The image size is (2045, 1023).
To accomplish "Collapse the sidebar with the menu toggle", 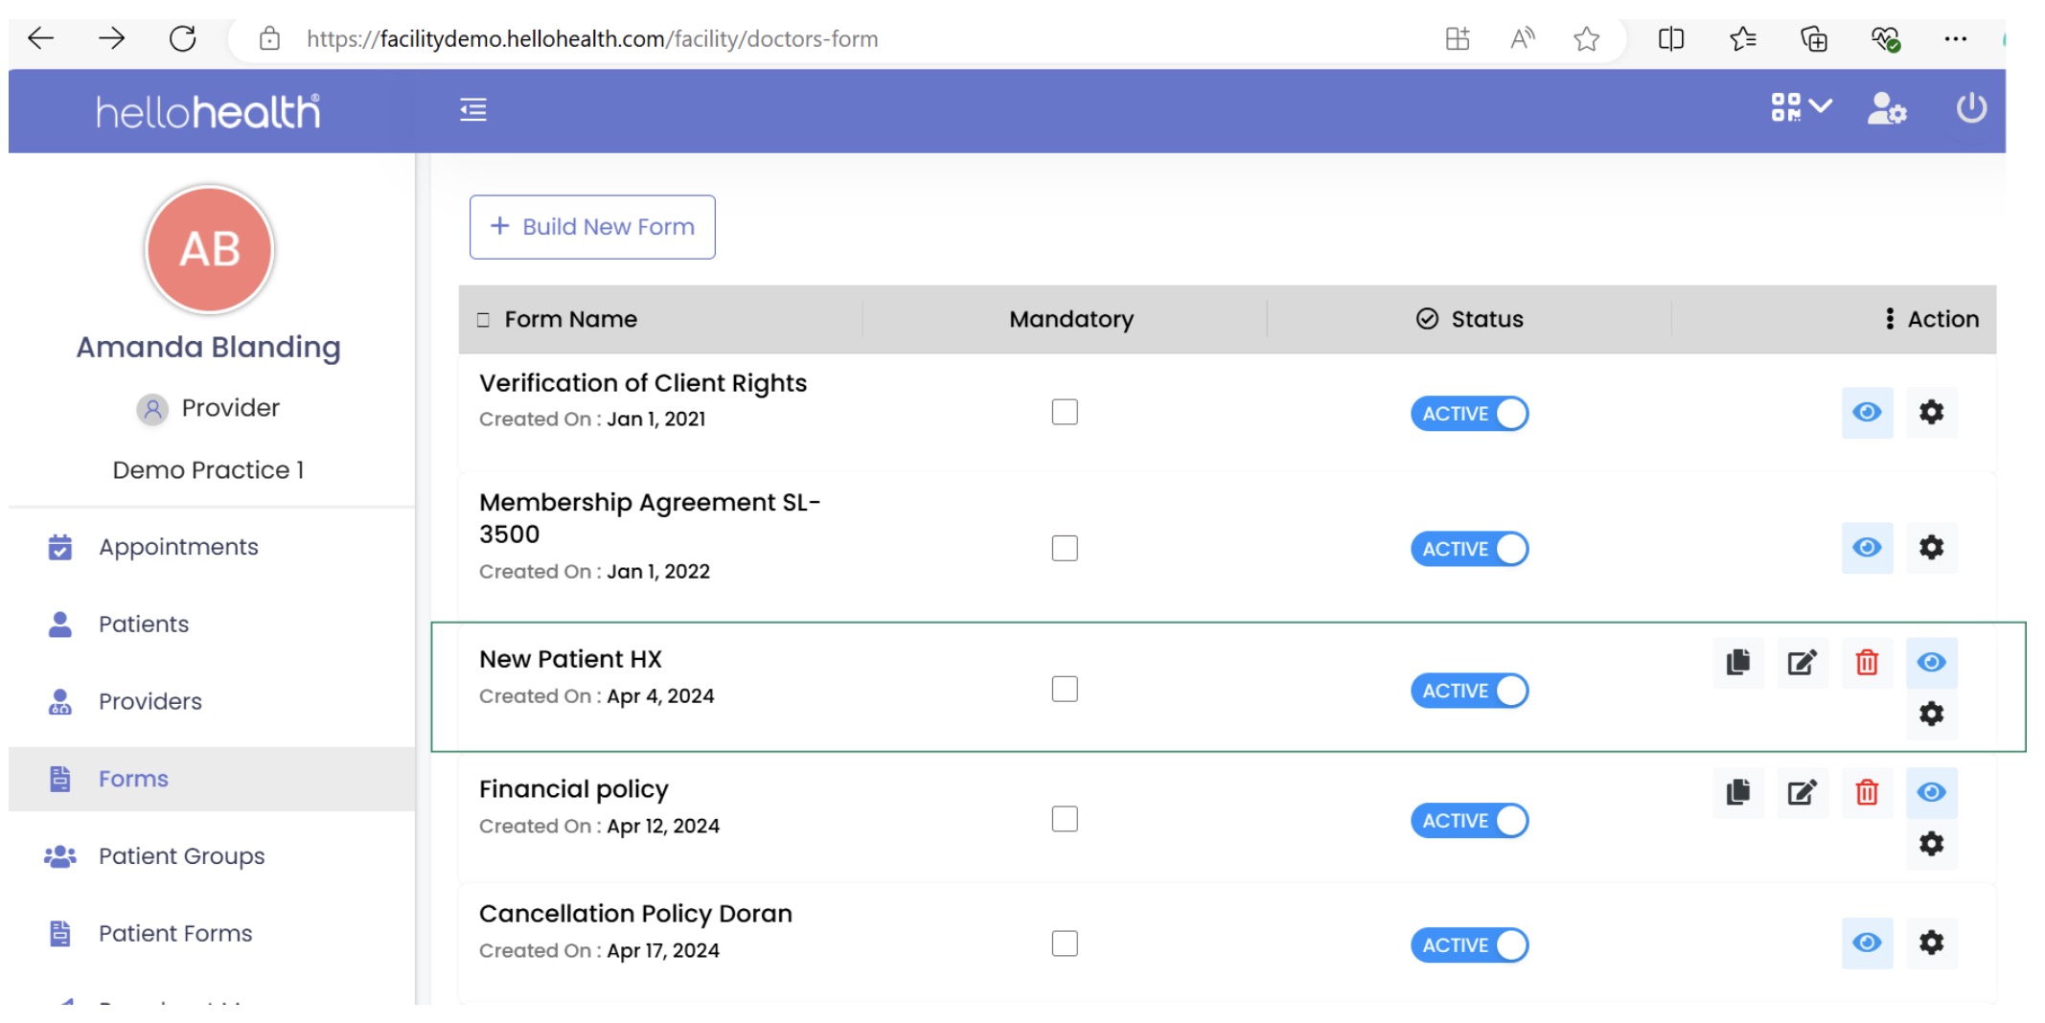I will [x=472, y=110].
